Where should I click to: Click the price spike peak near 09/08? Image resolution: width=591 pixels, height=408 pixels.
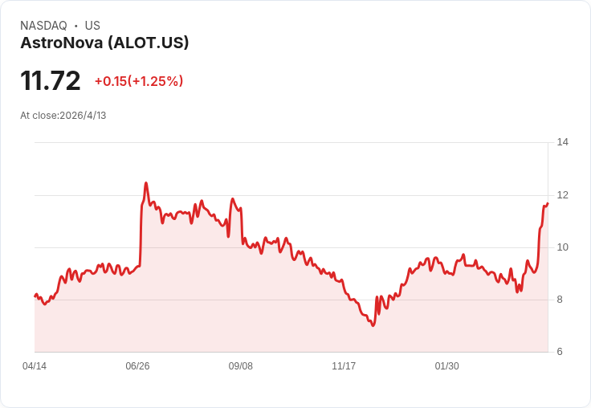coord(233,198)
